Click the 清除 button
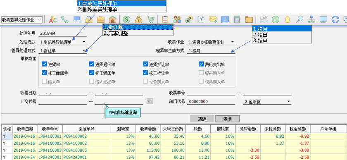Screen dimensions: 347x160 click(x=202, y=119)
